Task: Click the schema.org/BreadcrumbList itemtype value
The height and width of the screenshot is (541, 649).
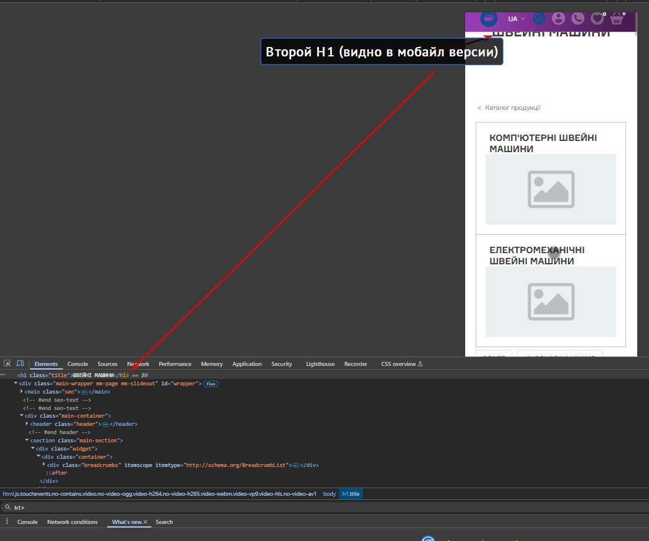Action: click(236, 465)
